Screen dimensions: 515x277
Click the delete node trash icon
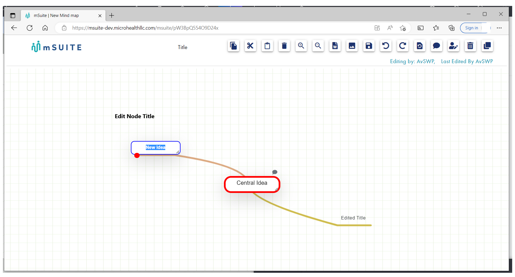(284, 46)
